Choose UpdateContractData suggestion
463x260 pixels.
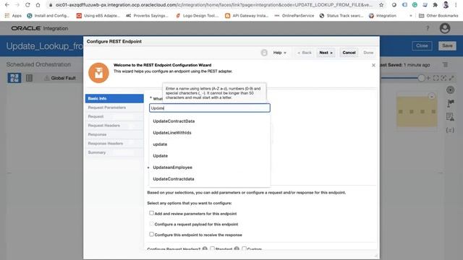(x=210, y=121)
